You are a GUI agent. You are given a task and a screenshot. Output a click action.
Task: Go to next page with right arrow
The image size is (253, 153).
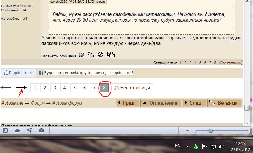point(21,88)
